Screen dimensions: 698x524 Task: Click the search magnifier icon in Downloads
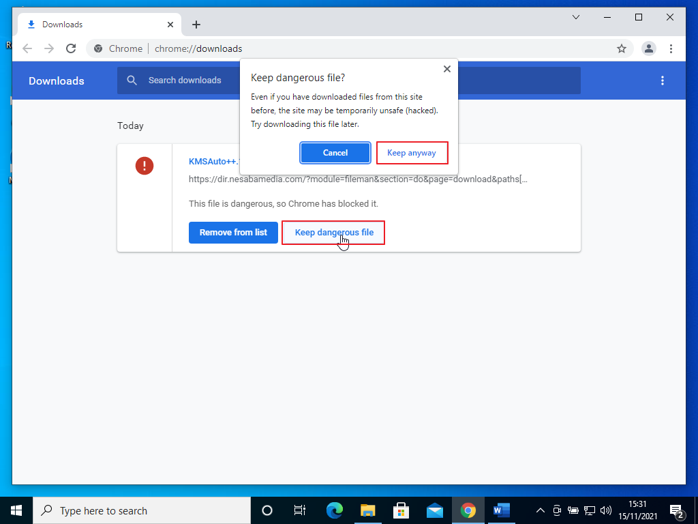coord(132,81)
